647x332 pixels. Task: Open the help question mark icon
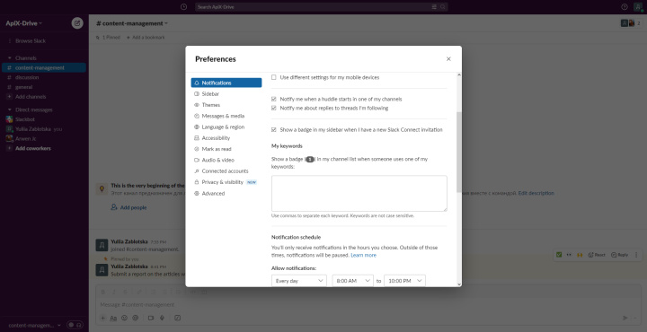click(x=625, y=7)
